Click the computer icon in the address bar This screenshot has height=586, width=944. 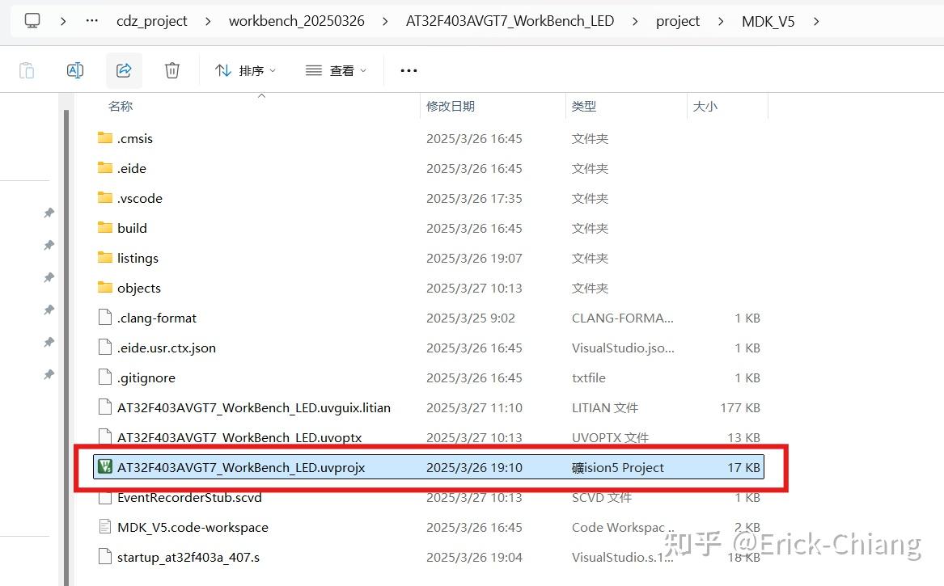[31, 20]
